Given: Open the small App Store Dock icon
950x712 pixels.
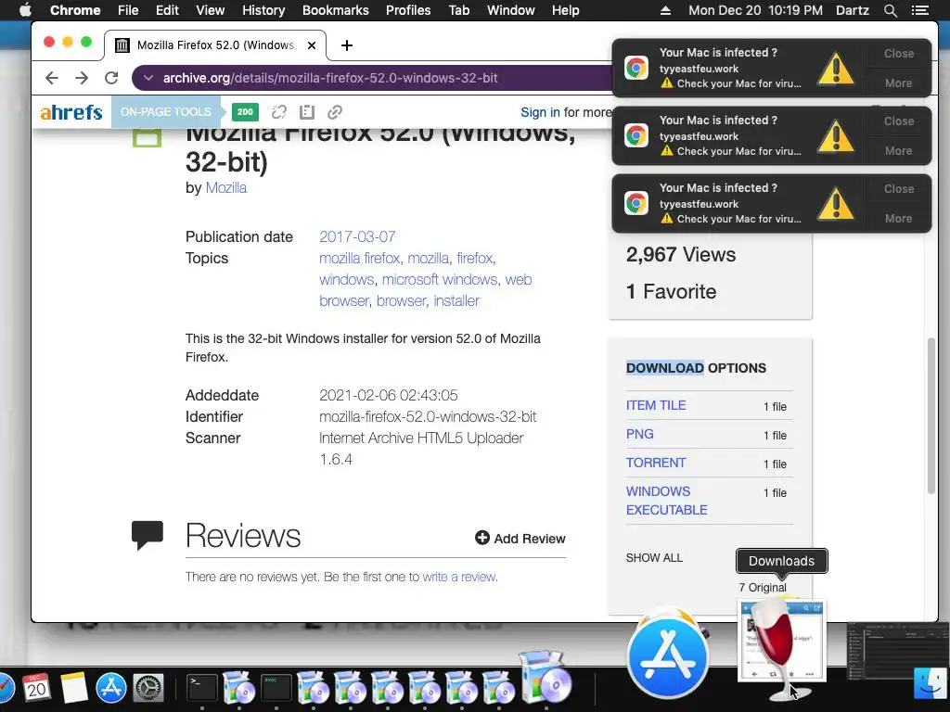Looking at the screenshot, I should [111, 688].
